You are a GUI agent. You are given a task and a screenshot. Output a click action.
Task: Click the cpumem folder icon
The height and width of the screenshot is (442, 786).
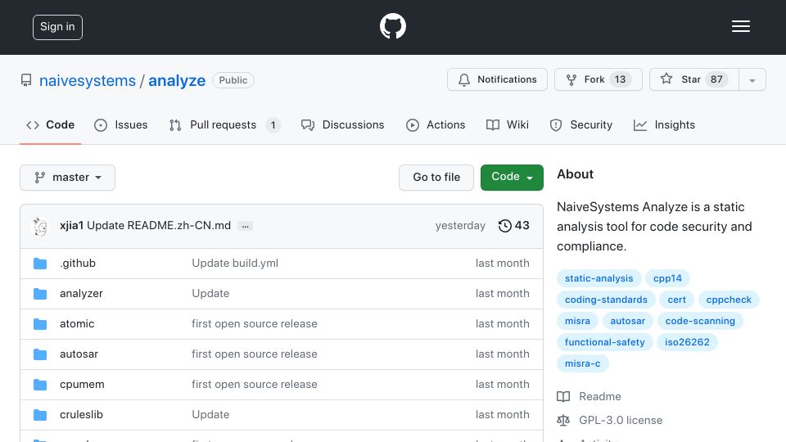click(x=40, y=385)
